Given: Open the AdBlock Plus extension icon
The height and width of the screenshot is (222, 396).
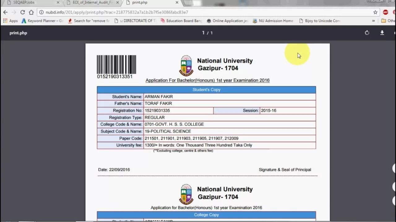Looking at the screenshot, I should coord(385,12).
